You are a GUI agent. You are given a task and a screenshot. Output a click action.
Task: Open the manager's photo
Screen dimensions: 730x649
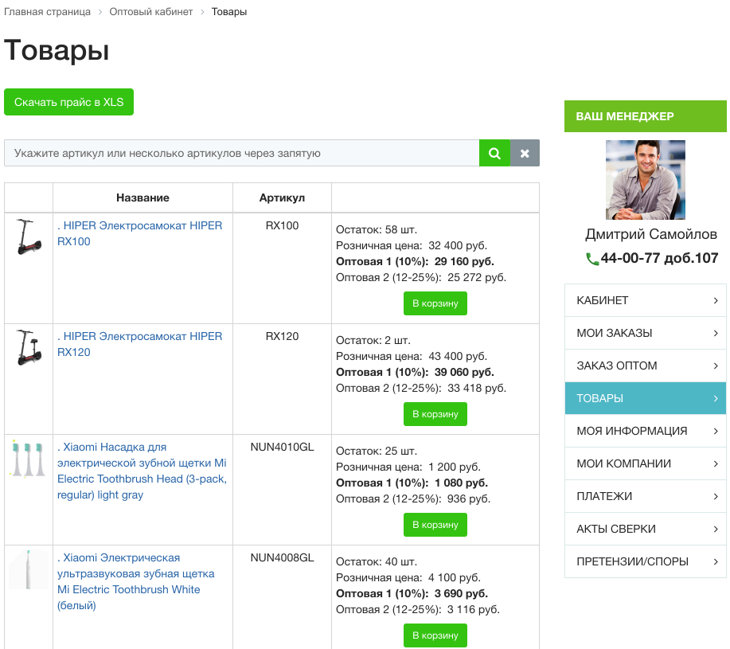pyautogui.click(x=646, y=180)
